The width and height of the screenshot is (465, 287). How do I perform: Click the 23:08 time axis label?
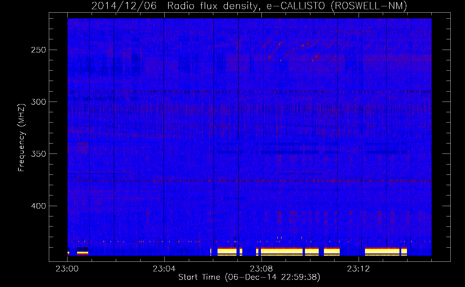pyautogui.click(x=261, y=269)
